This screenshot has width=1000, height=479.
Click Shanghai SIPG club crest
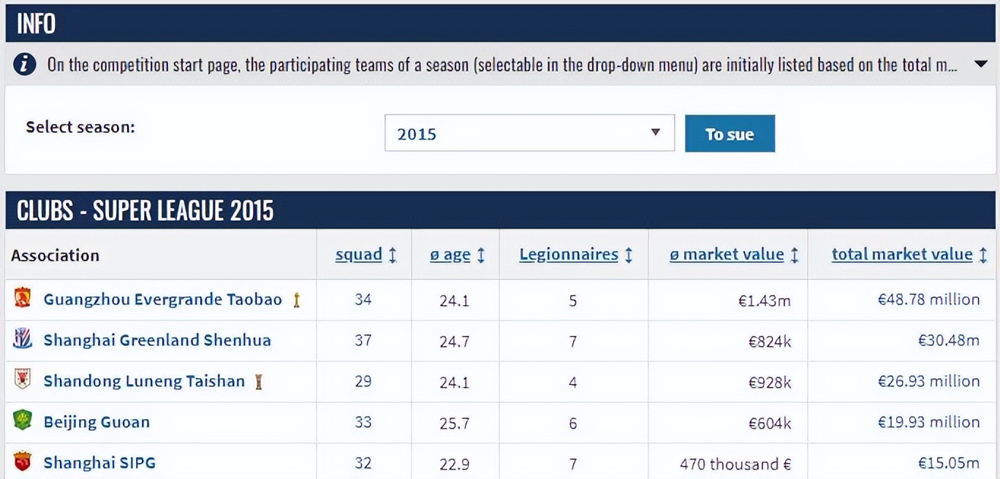pos(23,461)
